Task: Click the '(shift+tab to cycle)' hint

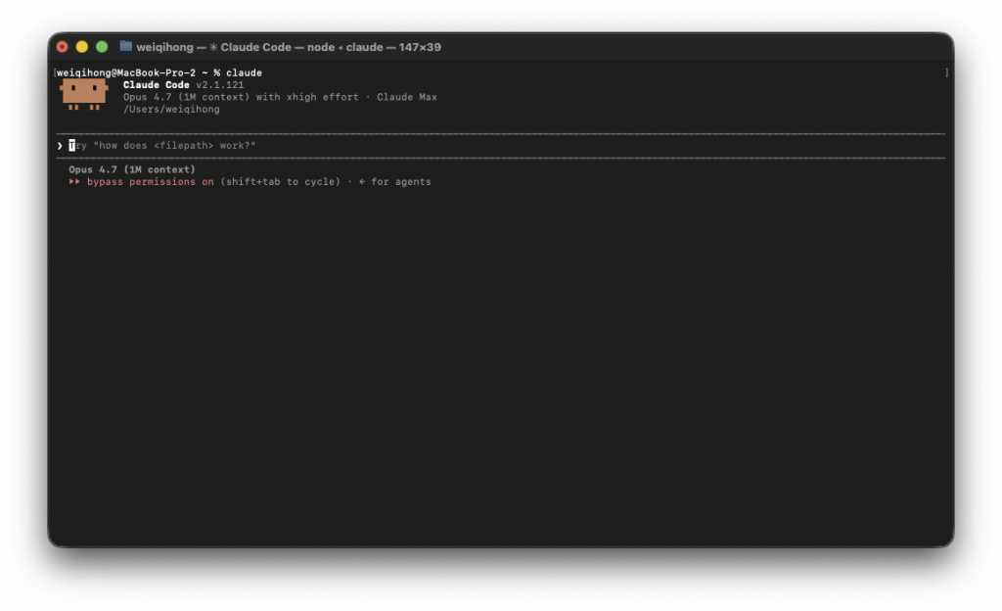Action: pos(281,182)
